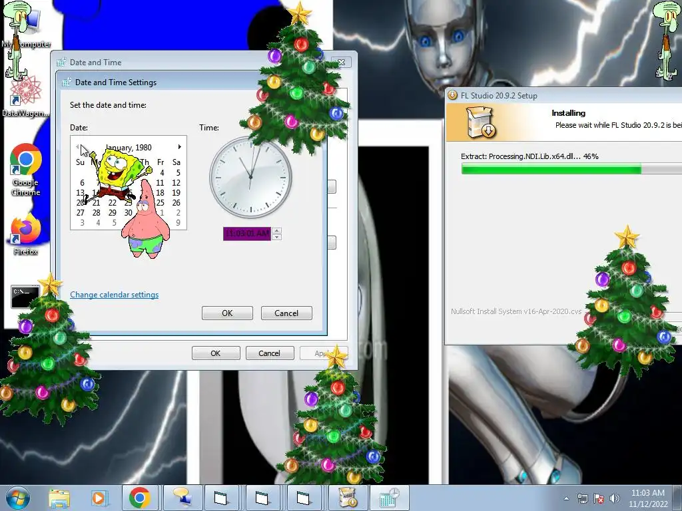Select the Google Chrome desktop shortcut
Viewport: 682px width, 511px height.
pyautogui.click(x=26, y=170)
